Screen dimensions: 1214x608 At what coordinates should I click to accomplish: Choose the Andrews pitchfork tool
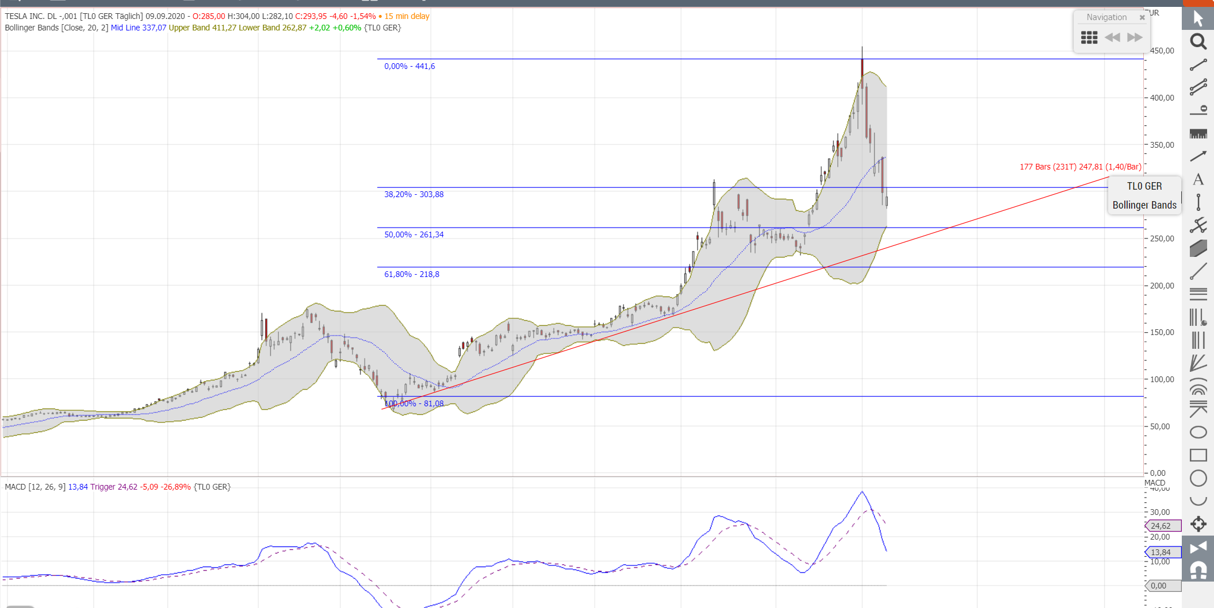pos(1198,225)
